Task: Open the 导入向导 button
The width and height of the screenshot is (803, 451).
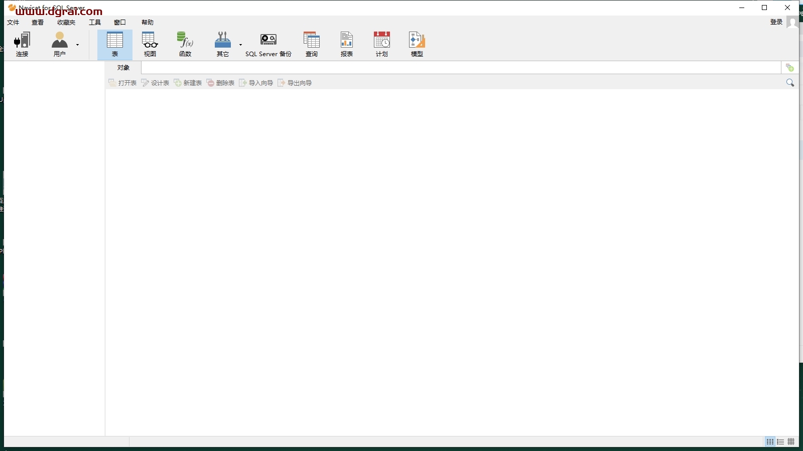Action: pyautogui.click(x=256, y=83)
